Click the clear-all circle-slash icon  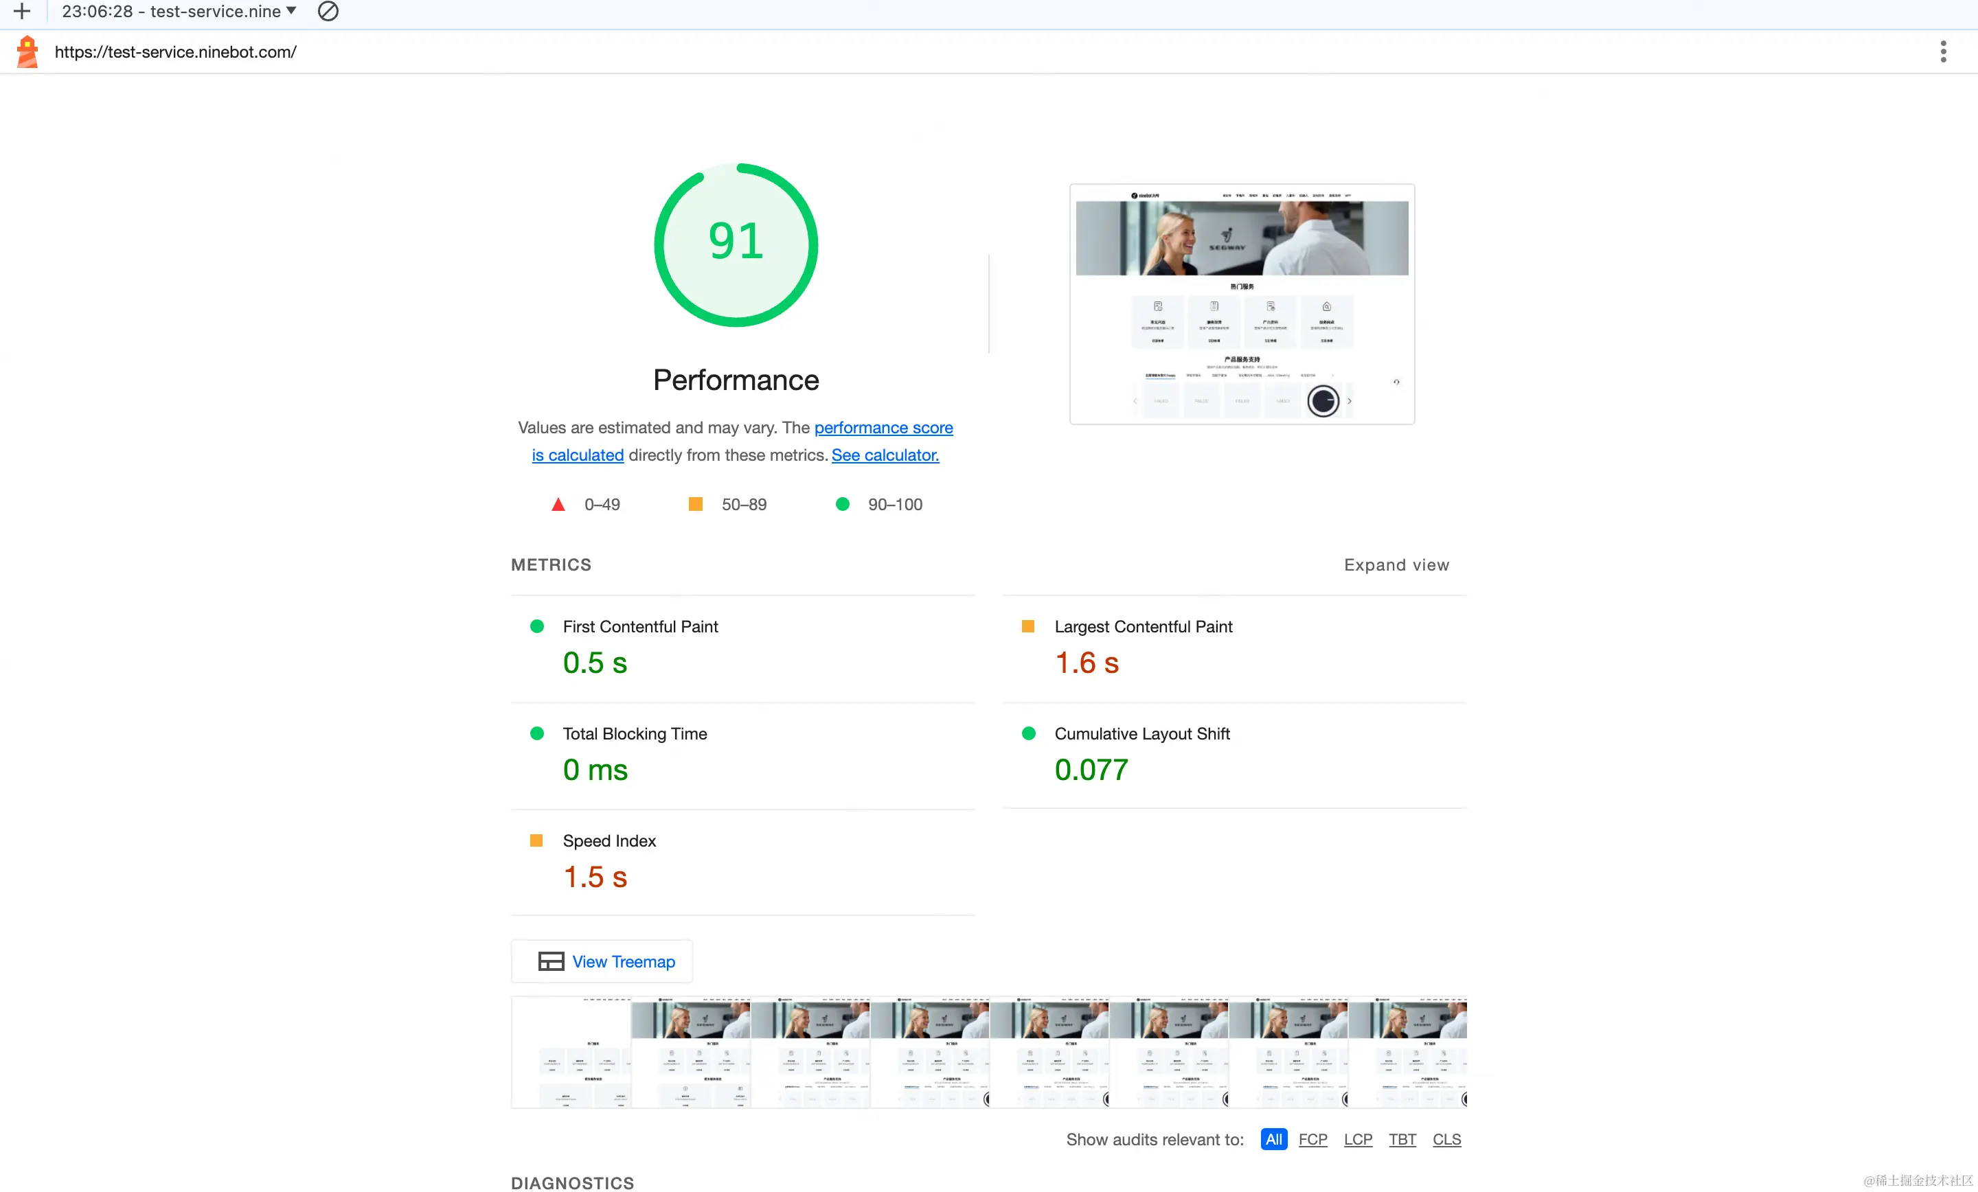click(328, 11)
